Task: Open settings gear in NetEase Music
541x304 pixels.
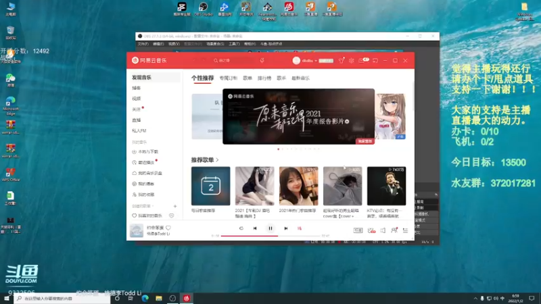Action: point(351,60)
